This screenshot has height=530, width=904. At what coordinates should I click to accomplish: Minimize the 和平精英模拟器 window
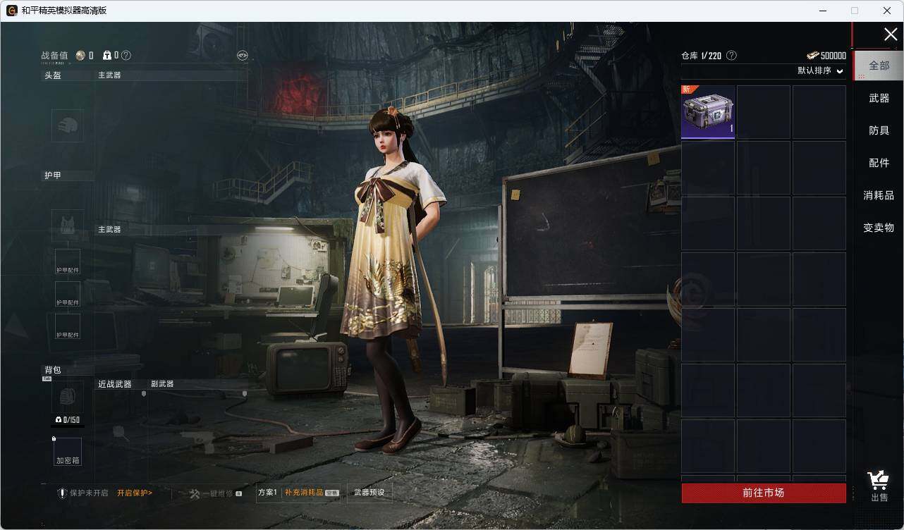(823, 11)
